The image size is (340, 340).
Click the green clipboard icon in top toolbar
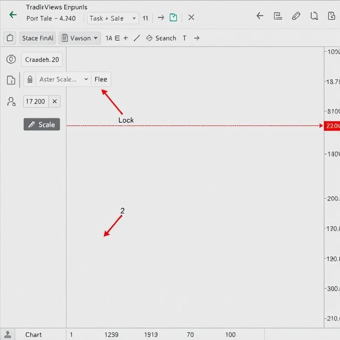coord(174,17)
